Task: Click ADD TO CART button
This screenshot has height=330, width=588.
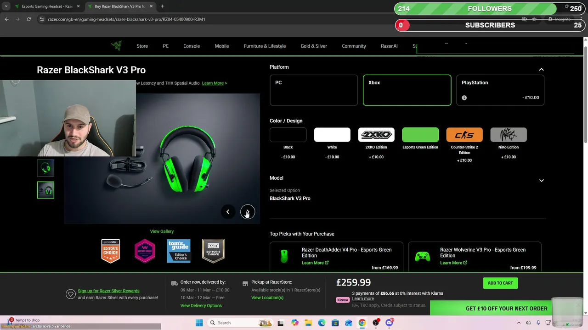Action: [x=500, y=283]
